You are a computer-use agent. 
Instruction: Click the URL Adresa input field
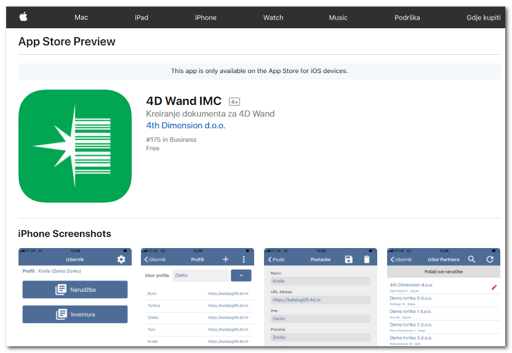(x=321, y=300)
